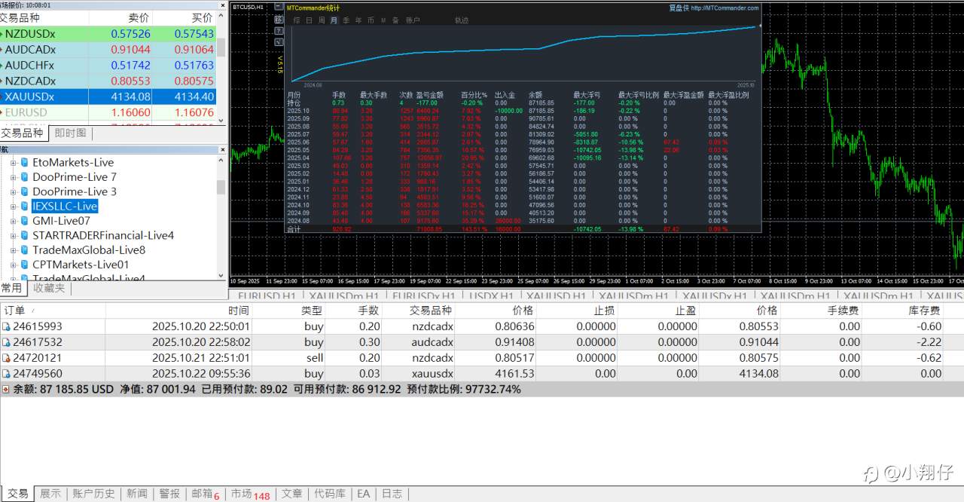
Task: Click the navigator panel vertical scrollbar thumb
Action: [x=221, y=187]
